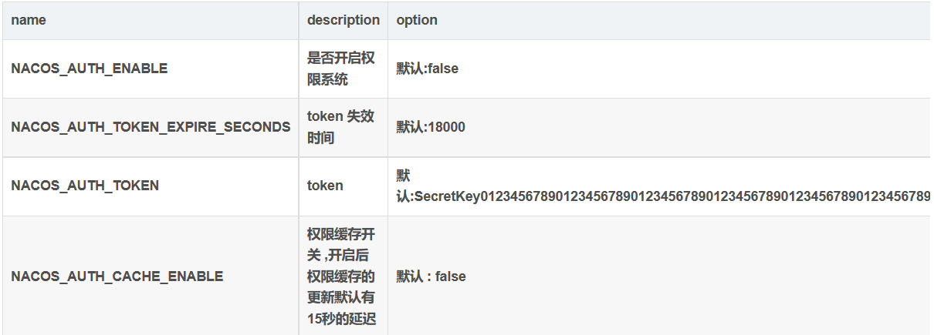Click the "description" column header
Screen dimensions: 934x335
tap(343, 20)
